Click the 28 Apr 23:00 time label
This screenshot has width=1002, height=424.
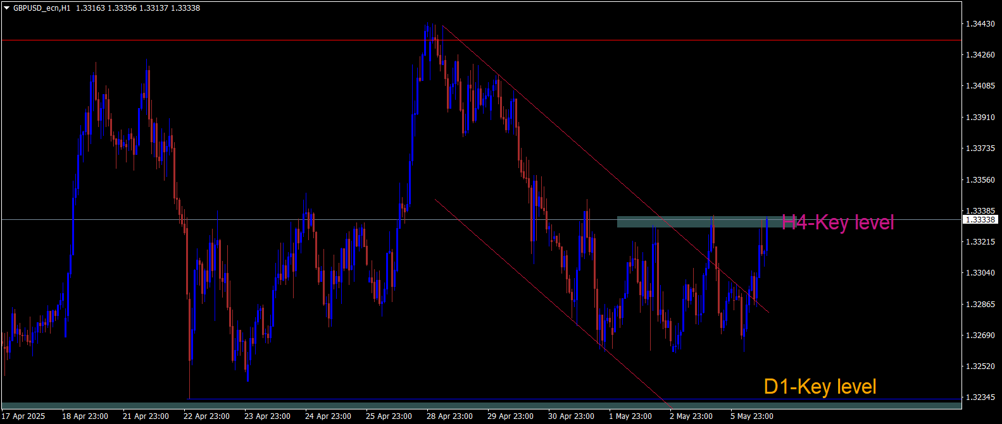449,416
